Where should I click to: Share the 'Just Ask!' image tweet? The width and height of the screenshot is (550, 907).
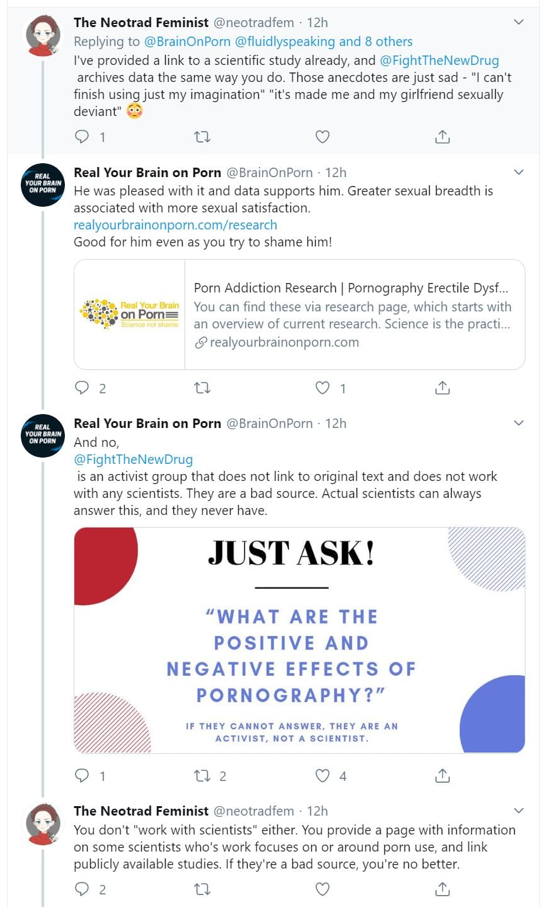[442, 775]
